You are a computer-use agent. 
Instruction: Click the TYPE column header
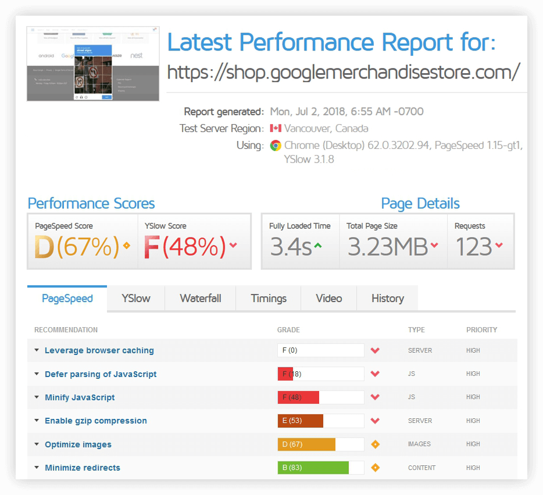(416, 330)
